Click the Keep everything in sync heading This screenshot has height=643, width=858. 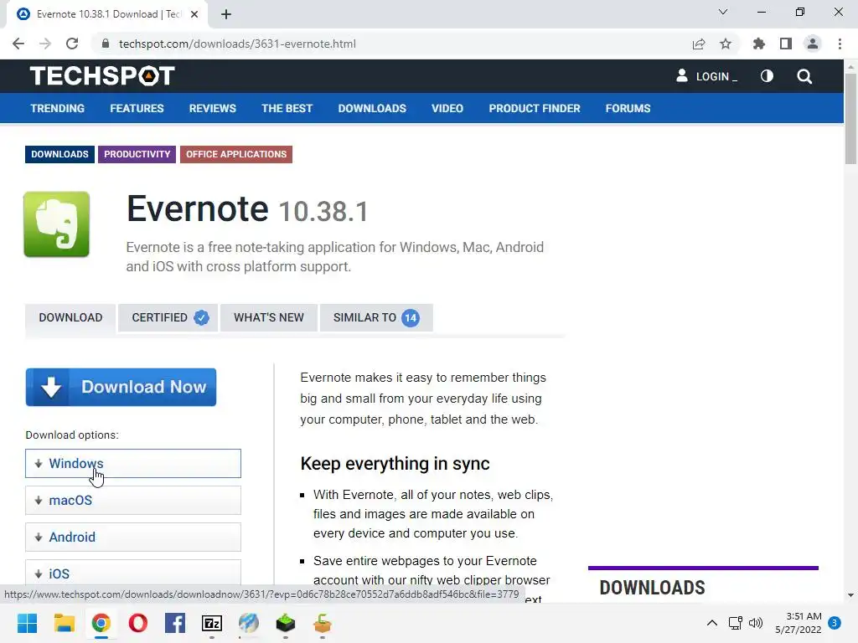[x=395, y=464]
